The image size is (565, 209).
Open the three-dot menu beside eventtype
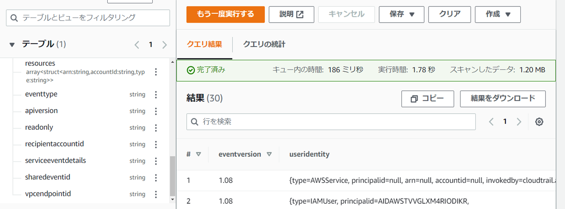point(156,95)
